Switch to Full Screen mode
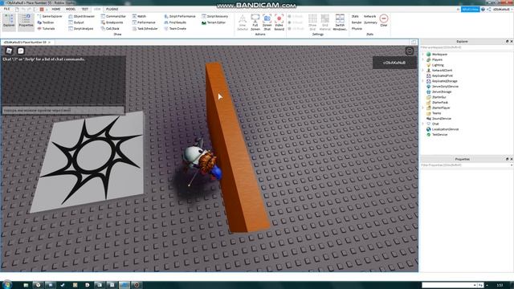 [x=255, y=22]
